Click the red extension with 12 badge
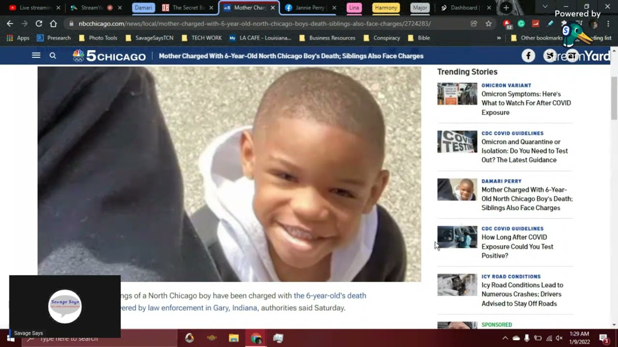Screen dimensions: 618x347 coord(507,24)
